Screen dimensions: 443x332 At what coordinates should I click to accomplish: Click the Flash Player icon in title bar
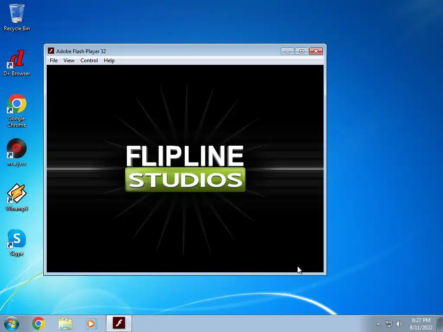(x=51, y=51)
